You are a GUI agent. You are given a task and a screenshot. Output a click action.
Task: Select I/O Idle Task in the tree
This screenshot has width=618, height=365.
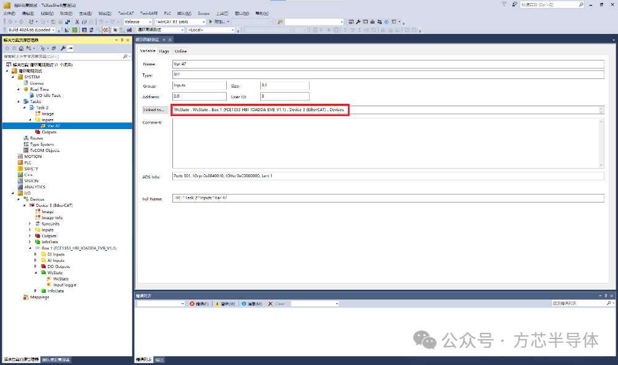pos(48,95)
